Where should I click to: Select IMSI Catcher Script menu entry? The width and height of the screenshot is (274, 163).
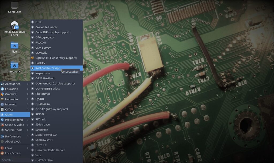click(x=47, y=68)
